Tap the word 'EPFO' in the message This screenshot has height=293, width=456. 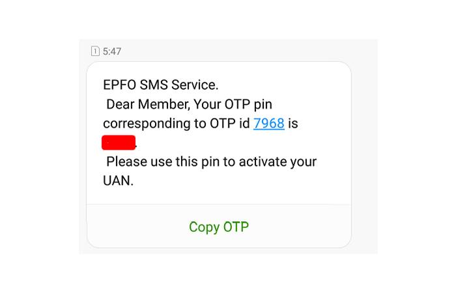pyautogui.click(x=119, y=85)
